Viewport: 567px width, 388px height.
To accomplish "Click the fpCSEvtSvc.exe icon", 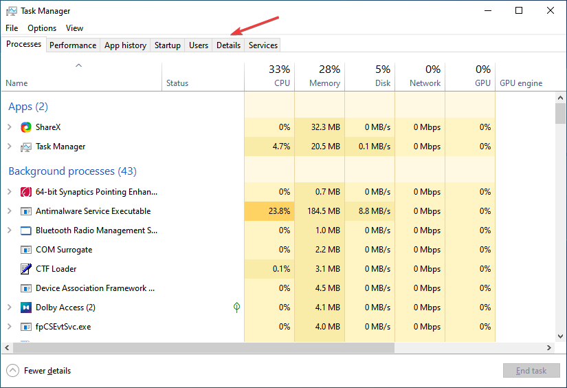I will click(x=26, y=327).
